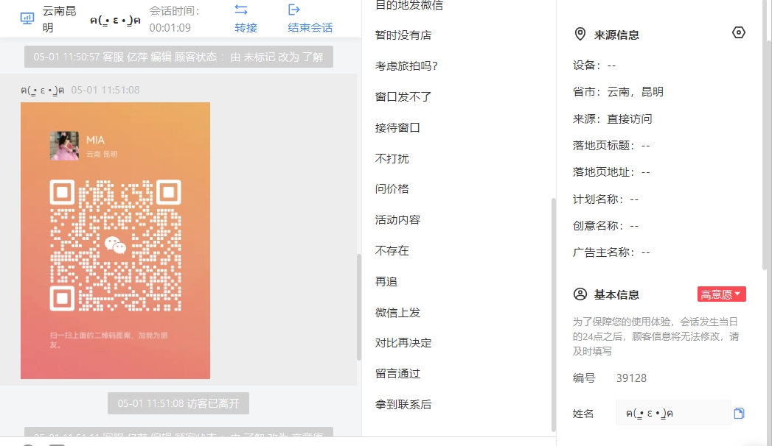Click the MIA avatar in the QR card

pyautogui.click(x=64, y=146)
